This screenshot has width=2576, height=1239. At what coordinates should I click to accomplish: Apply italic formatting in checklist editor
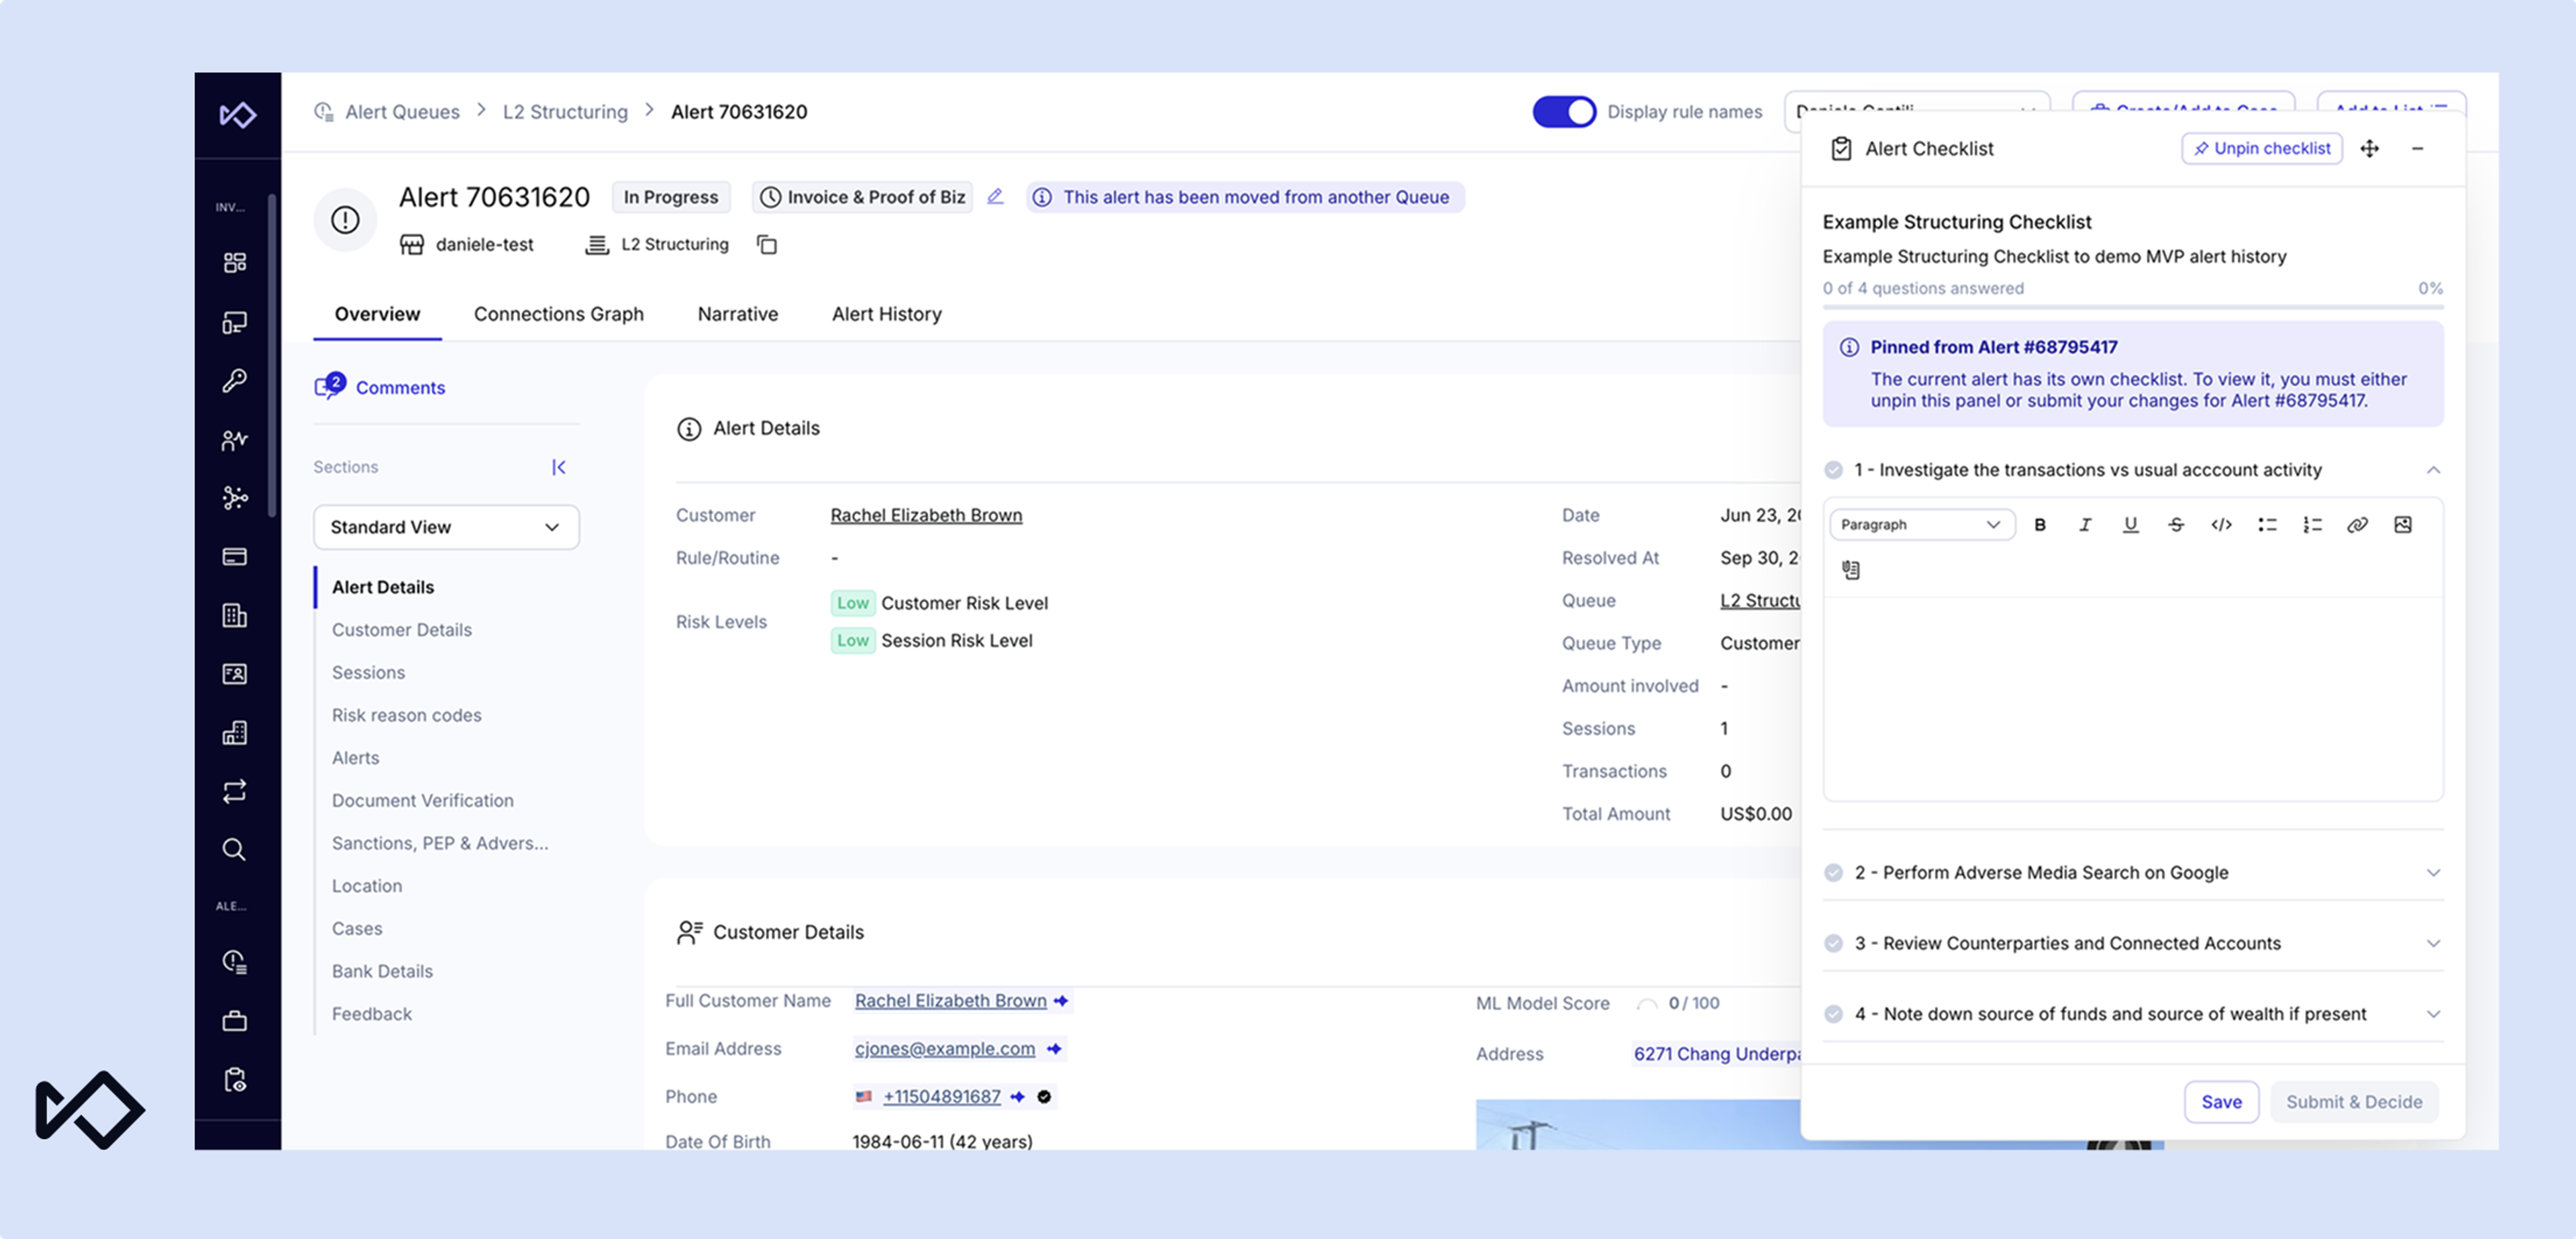[x=2085, y=524]
